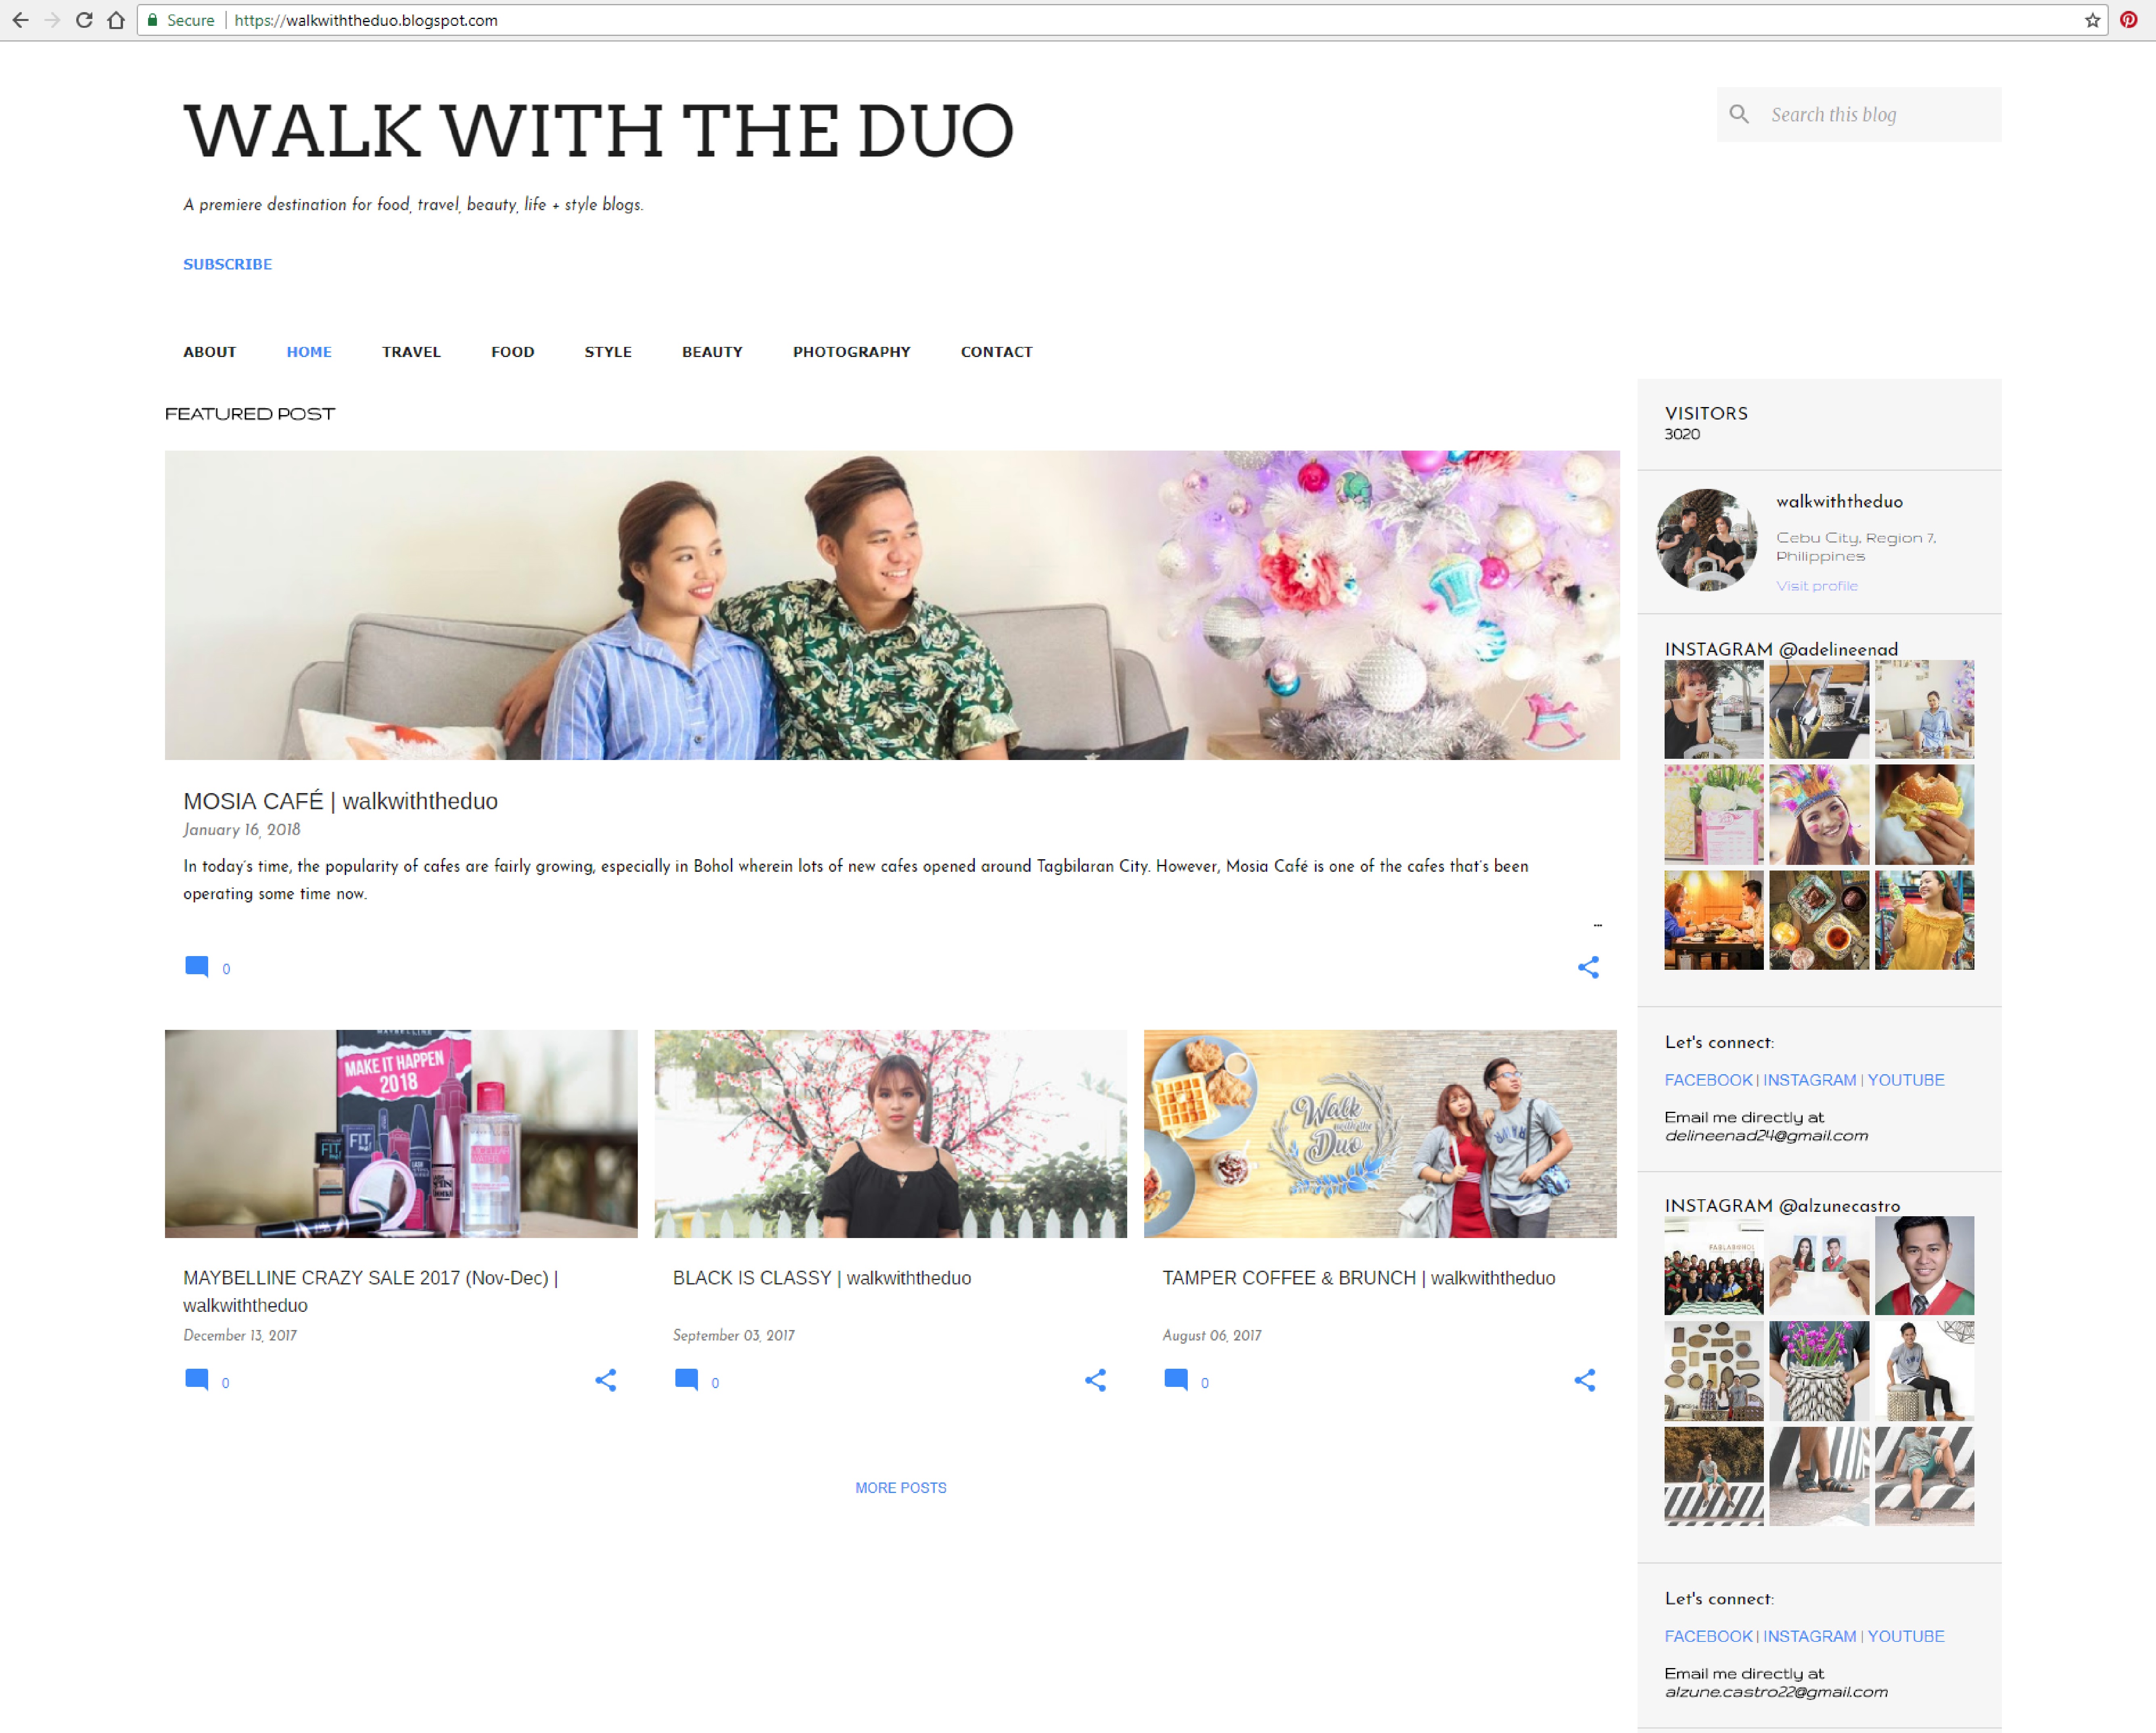
Task: Click the Subscribe link
Action: pyautogui.click(x=227, y=264)
